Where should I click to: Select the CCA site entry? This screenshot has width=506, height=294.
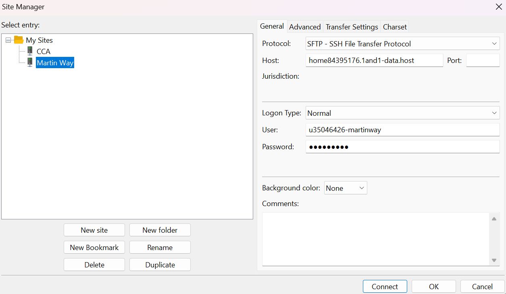44,51
